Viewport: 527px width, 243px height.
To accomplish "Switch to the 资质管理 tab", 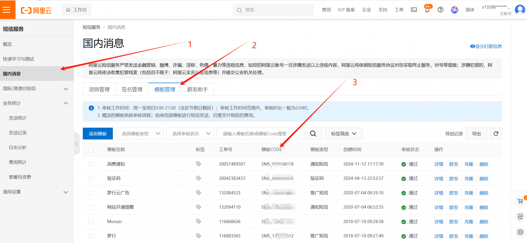I will point(99,89).
